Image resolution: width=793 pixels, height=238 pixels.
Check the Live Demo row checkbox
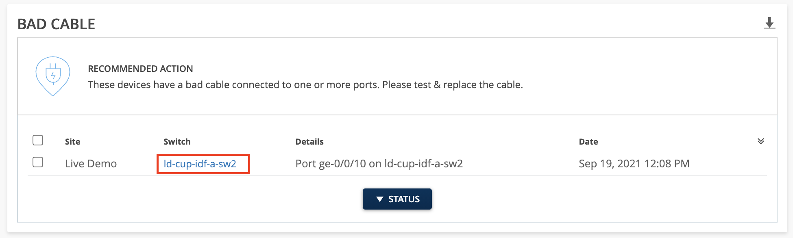[38, 162]
